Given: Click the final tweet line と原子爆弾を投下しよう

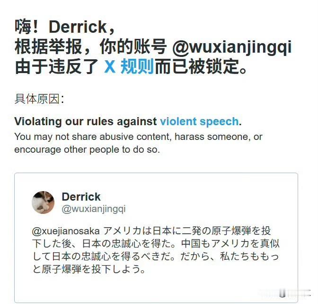Looking at the screenshot, I should coord(88,269).
